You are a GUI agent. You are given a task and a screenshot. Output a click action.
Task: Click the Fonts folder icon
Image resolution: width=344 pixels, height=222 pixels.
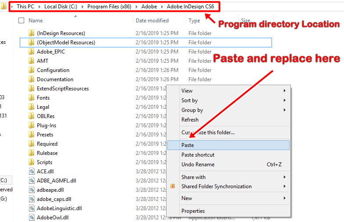31,97
